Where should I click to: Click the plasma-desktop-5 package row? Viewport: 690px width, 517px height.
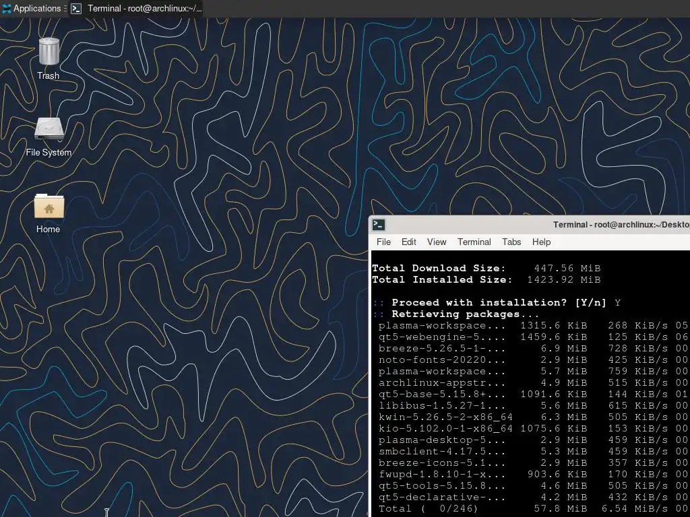pos(533,440)
